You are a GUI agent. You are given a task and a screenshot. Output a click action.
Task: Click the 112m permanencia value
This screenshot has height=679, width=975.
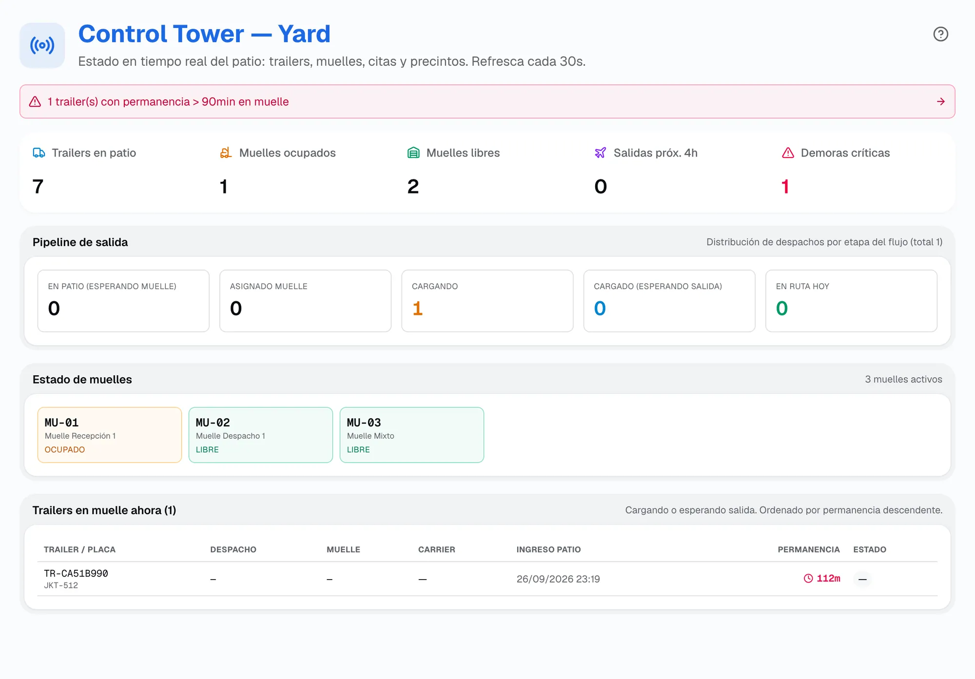tap(828, 578)
